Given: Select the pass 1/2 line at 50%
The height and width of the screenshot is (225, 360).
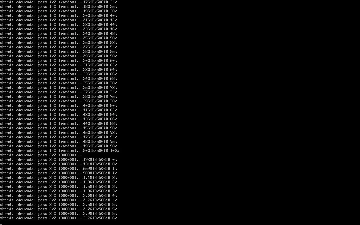Looking at the screenshot, I should tap(58, 38).
